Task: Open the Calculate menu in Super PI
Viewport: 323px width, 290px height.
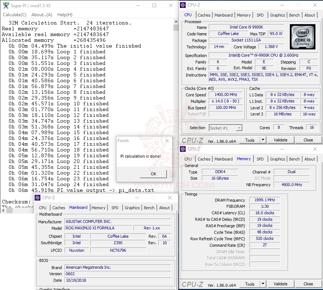Action: click(14, 14)
